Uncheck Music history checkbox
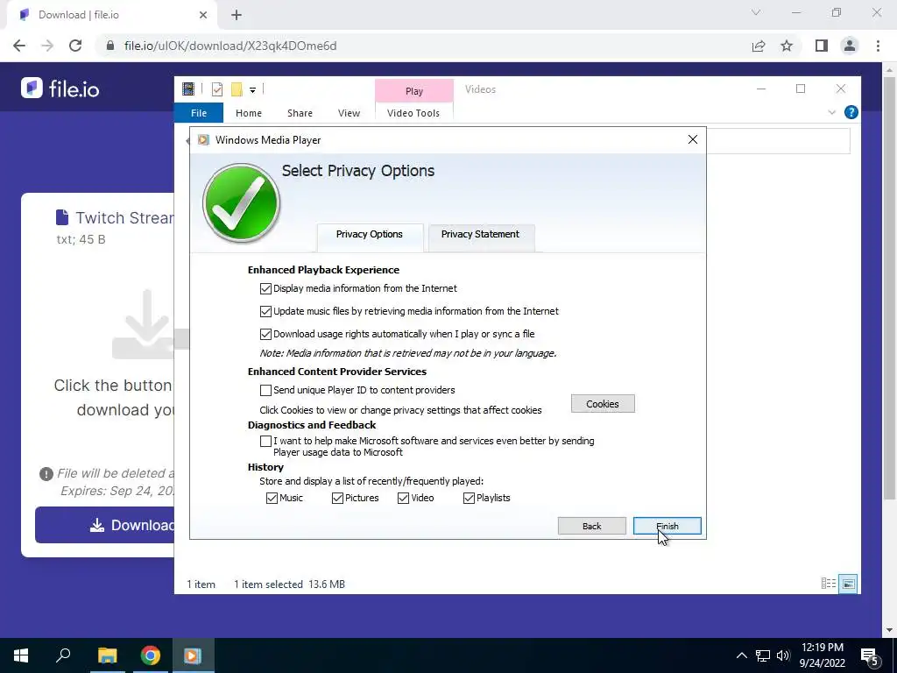This screenshot has height=673, width=897. coord(272,498)
